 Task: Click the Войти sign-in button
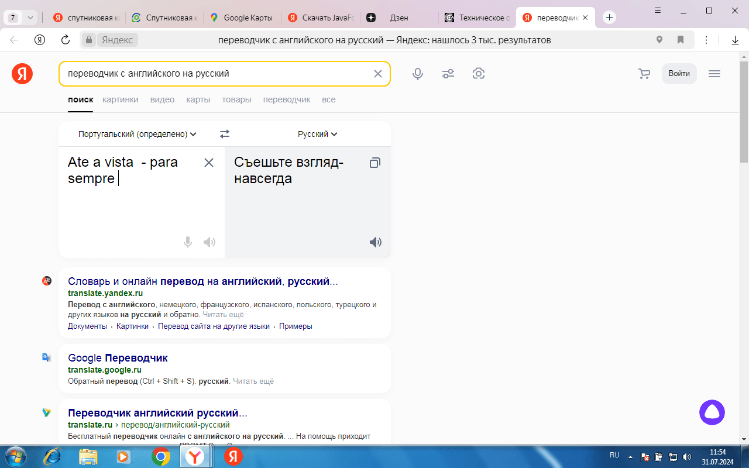point(679,74)
